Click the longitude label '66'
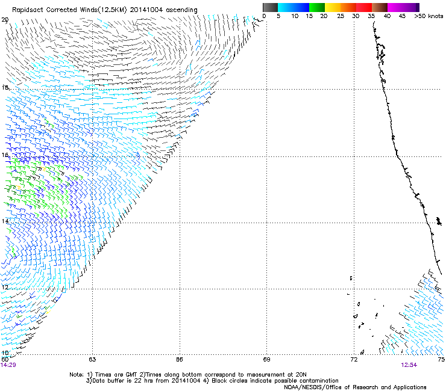 [x=180, y=360]
